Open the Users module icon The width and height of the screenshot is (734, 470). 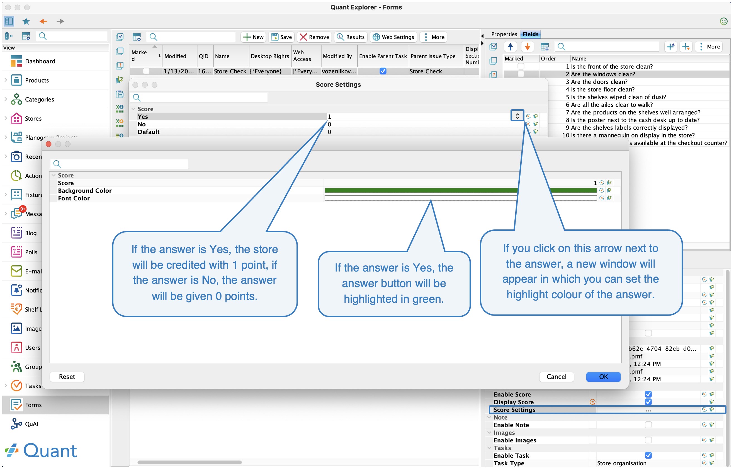click(16, 348)
